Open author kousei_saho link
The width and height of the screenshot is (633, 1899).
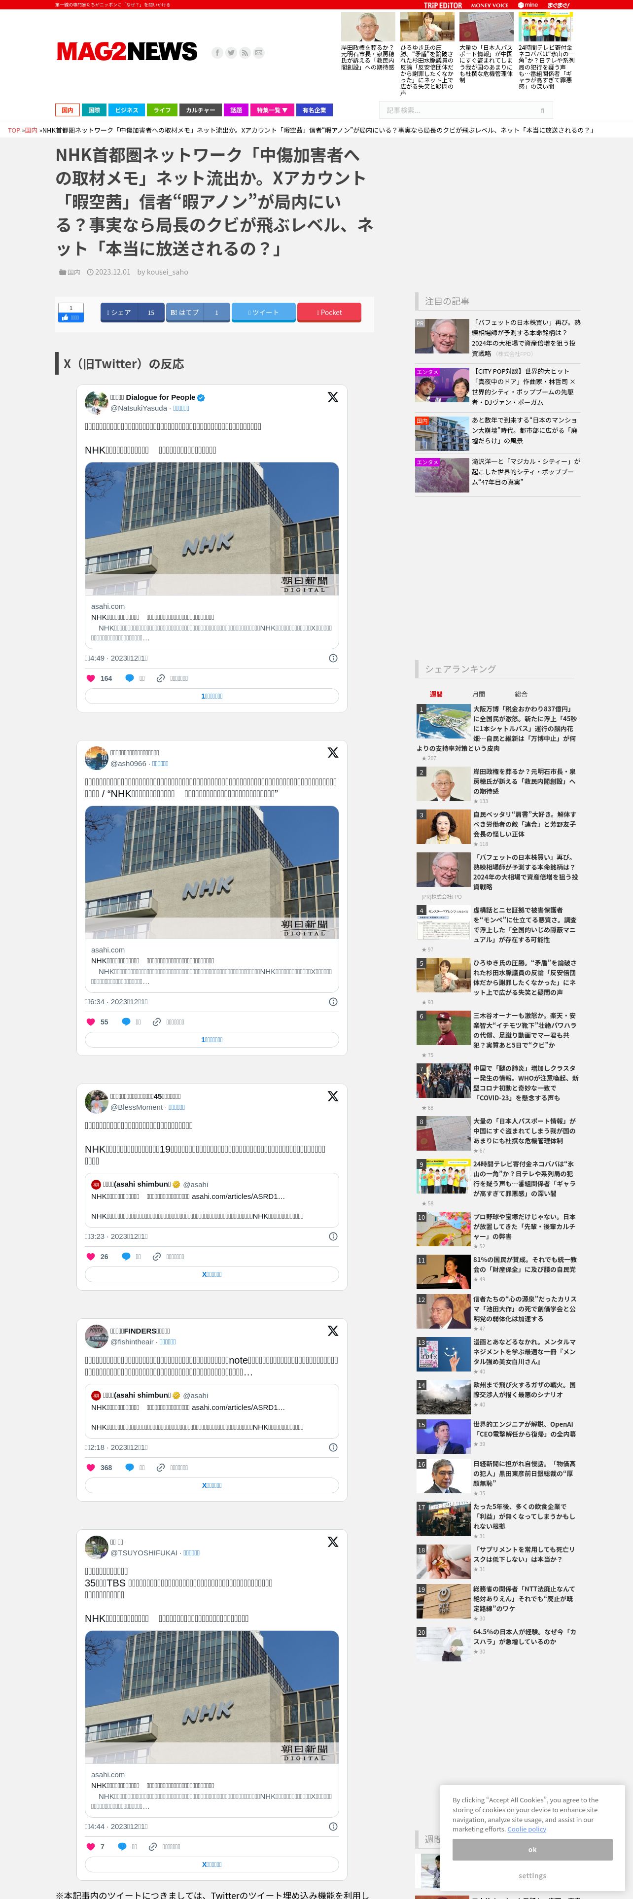[x=167, y=272]
